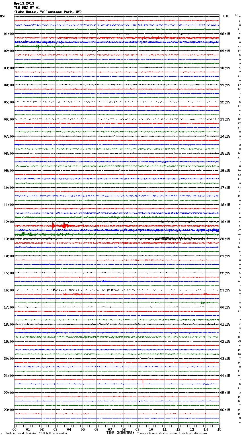Select the 02:00 MST time label

(9, 51)
